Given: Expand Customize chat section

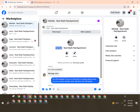Looking at the screenshot, I should [x=120, y=46].
